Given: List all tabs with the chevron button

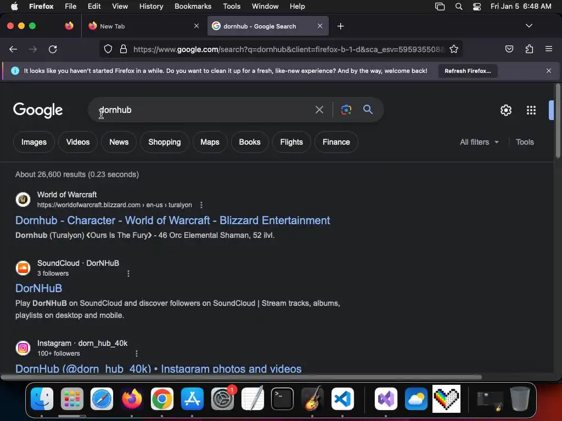Looking at the screenshot, I should click(x=529, y=26).
